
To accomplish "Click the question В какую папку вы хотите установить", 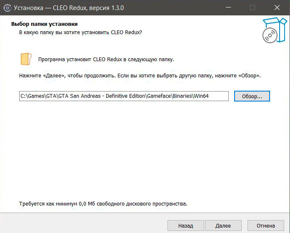I will [80, 32].
